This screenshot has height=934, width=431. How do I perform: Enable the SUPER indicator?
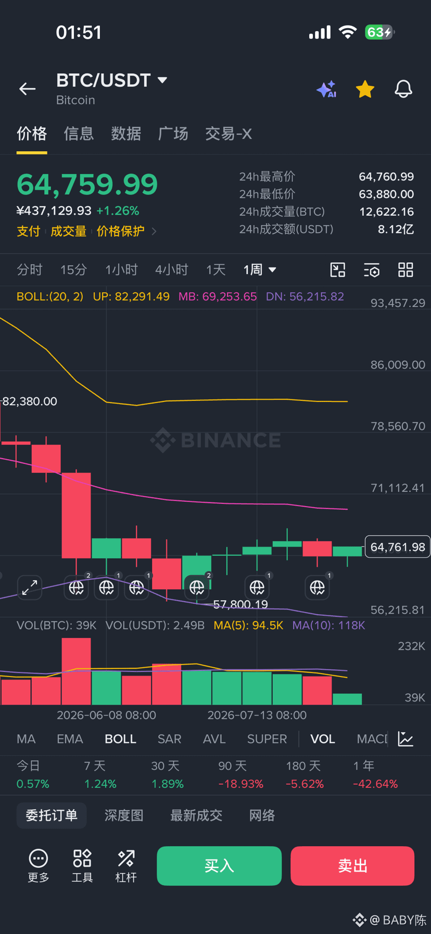pyautogui.click(x=267, y=739)
